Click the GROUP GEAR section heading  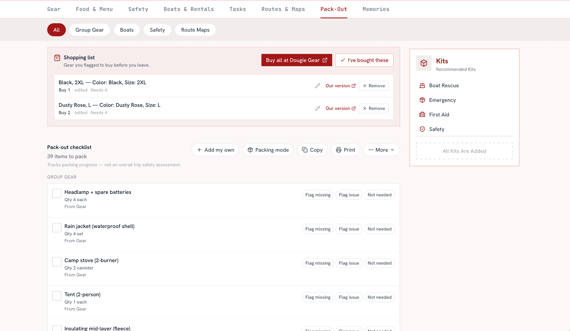(x=62, y=177)
